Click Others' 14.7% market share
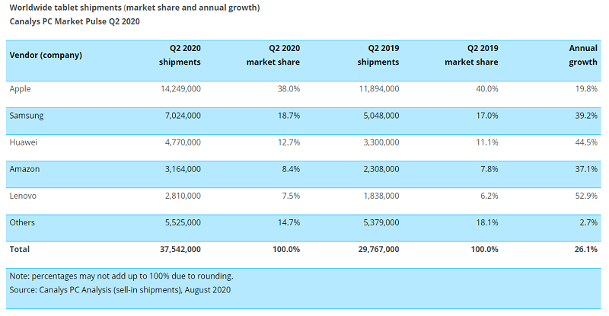Viewport: 609px width, 316px height. 289,222
